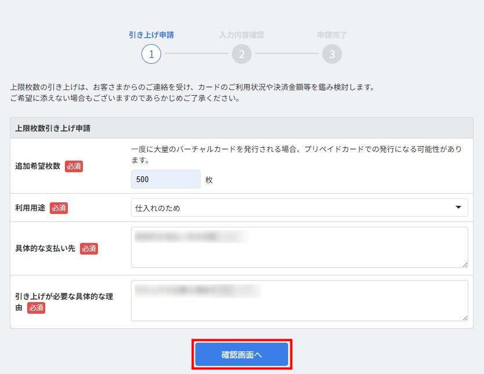Click the 枚 unit label after the number field
This screenshot has height=374, width=484.
coord(209,180)
